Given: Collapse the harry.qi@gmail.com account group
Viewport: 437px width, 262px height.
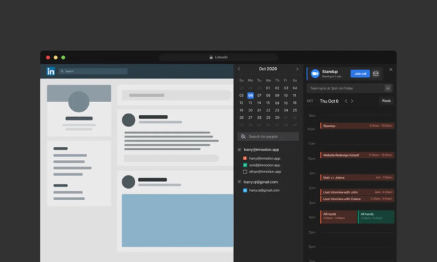Looking at the screenshot, I should [x=239, y=182].
